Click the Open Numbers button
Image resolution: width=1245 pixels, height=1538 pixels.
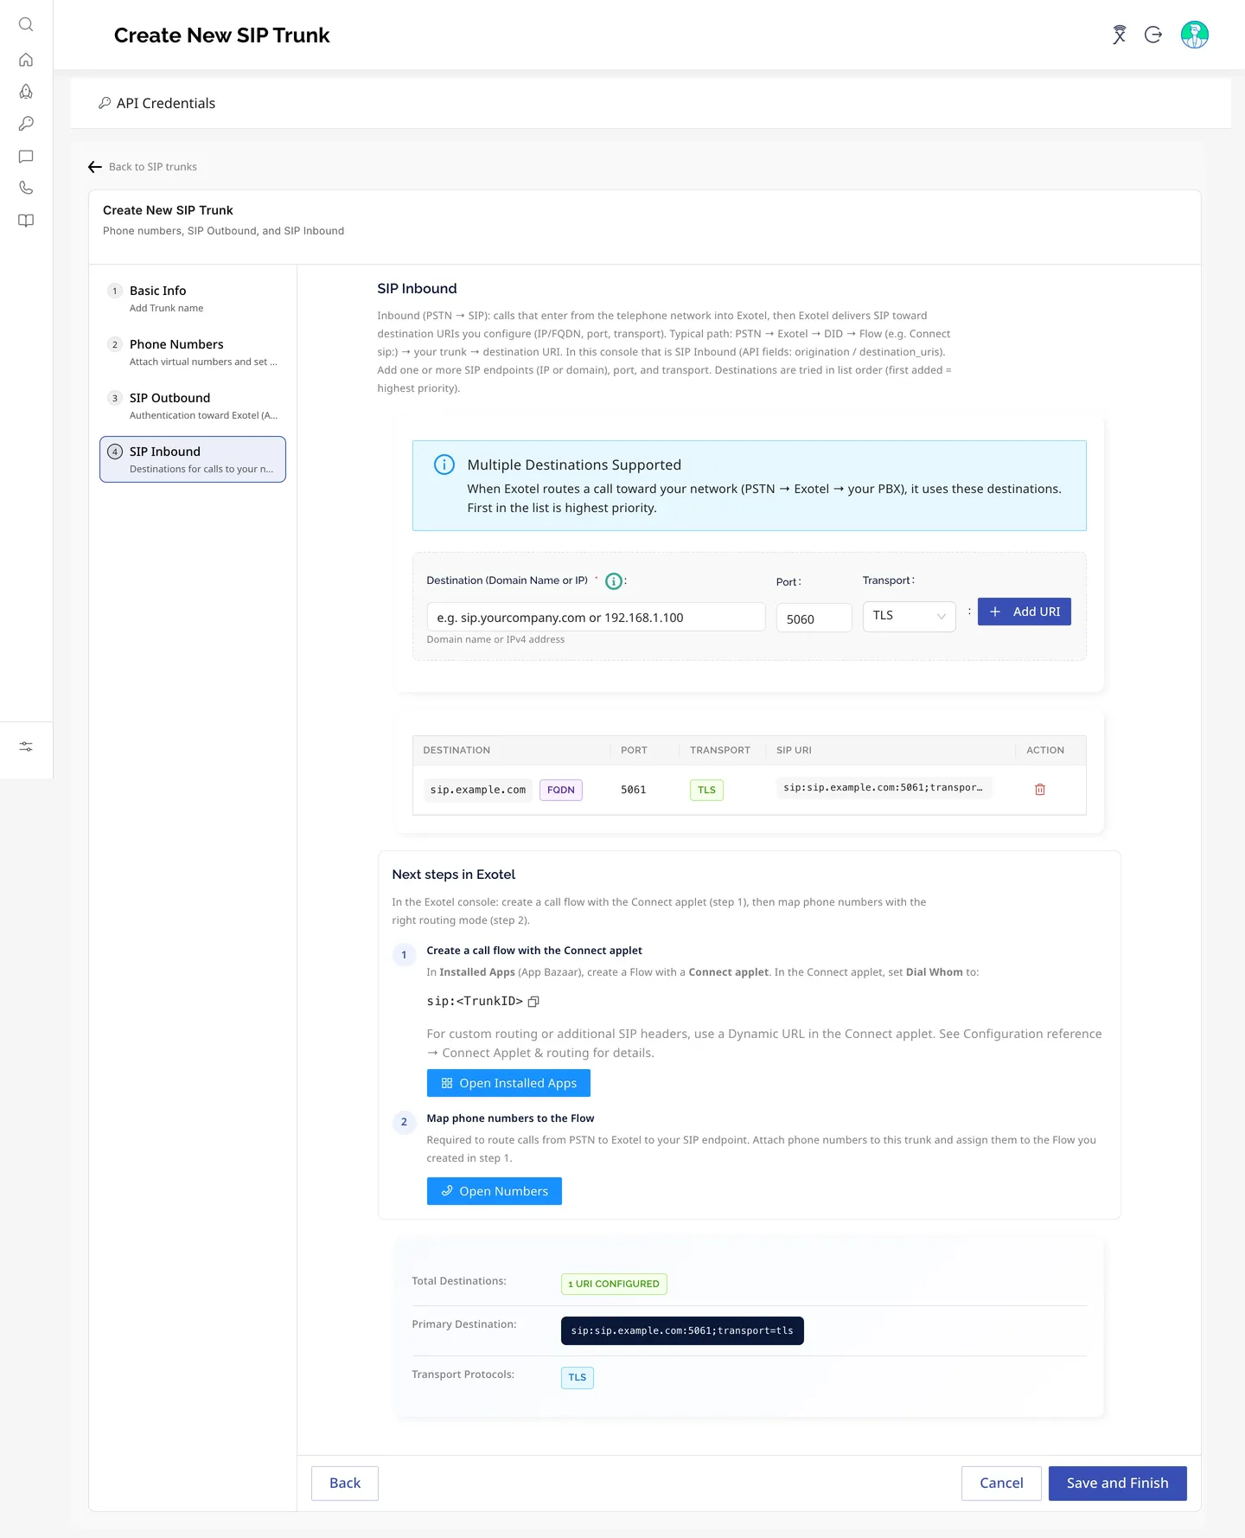[x=495, y=1191]
